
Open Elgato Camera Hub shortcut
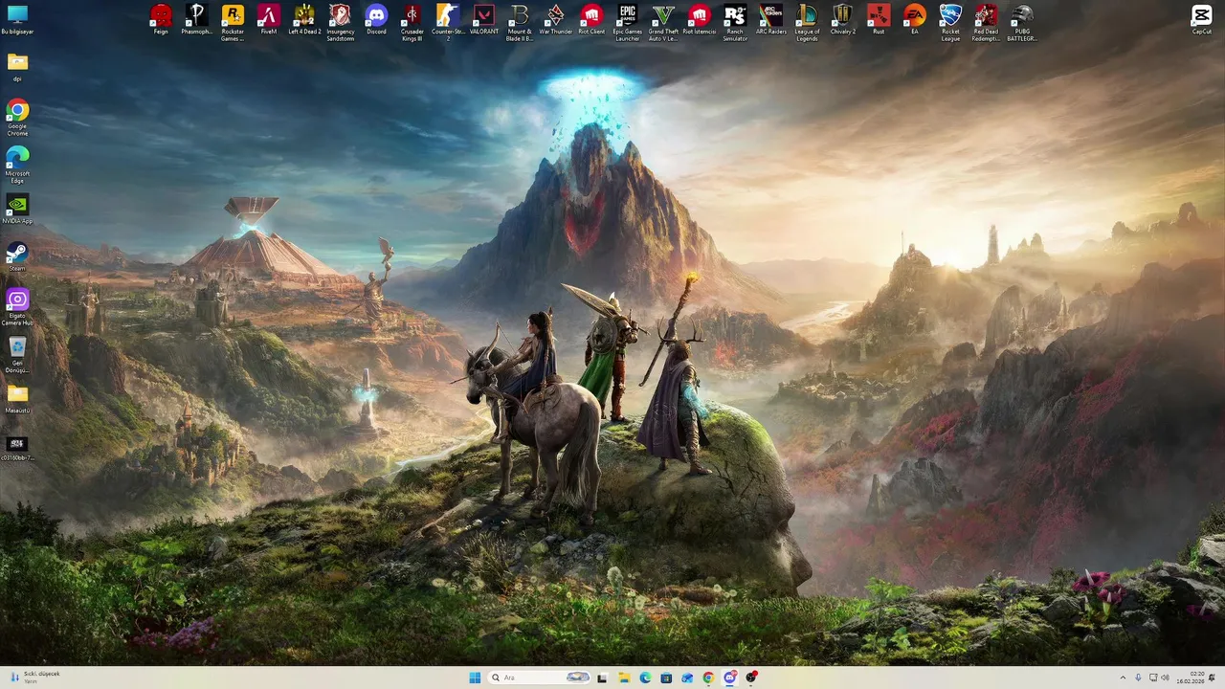tap(17, 307)
